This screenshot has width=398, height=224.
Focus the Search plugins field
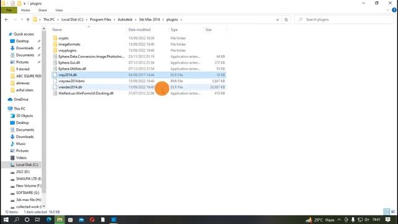344,19
